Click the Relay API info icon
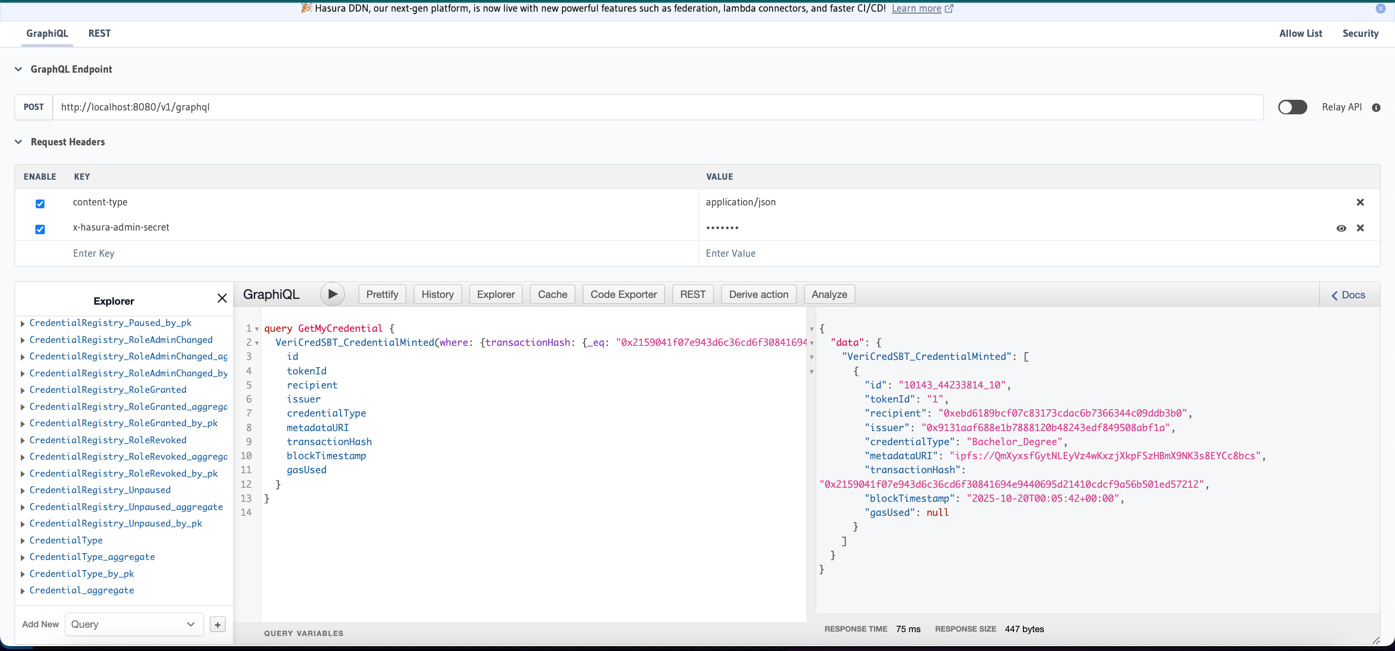 pyautogui.click(x=1376, y=107)
